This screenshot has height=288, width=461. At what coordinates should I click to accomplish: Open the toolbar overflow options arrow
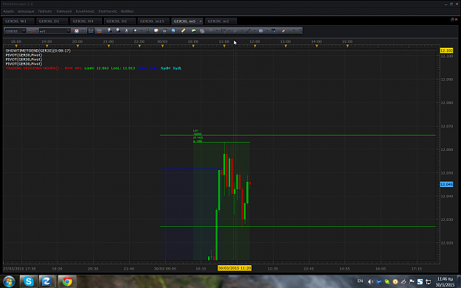[300, 30]
